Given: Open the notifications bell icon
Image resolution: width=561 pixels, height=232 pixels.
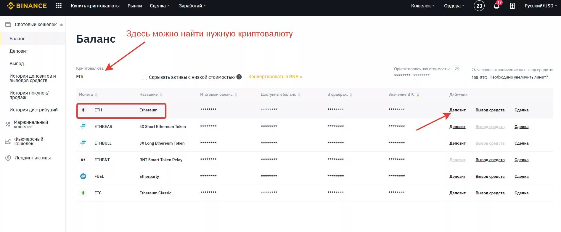Looking at the screenshot, I should 496,6.
